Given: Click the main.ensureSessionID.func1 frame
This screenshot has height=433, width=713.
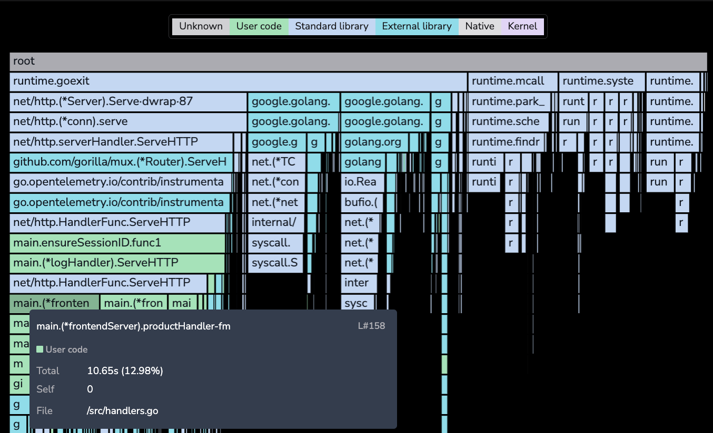Looking at the screenshot, I should click(x=117, y=243).
